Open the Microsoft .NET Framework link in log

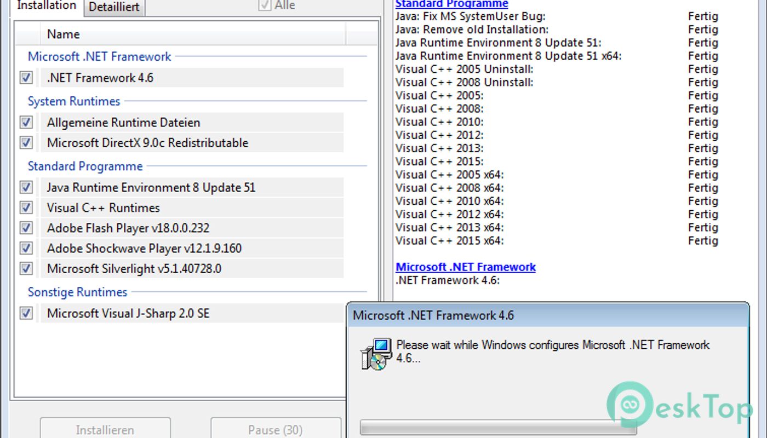(466, 267)
